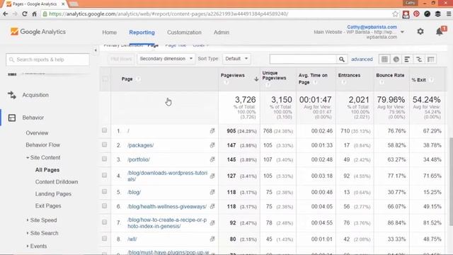453x255 pixels.
Task: Check the box for the /blog/ row
Action: [x=104, y=192]
